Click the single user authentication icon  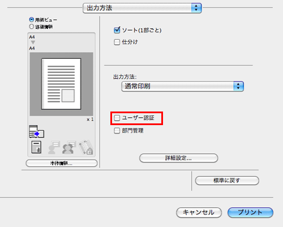pyautogui.click(x=54, y=147)
